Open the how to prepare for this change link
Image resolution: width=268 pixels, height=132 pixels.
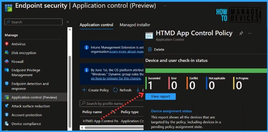(116, 78)
